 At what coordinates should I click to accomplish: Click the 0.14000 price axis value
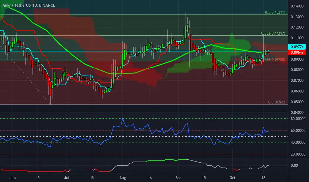[x=297, y=6]
